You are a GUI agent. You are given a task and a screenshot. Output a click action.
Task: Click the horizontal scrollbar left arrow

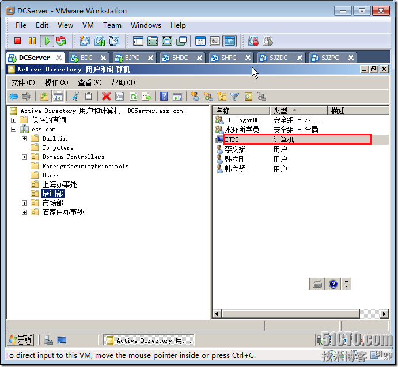tap(217, 313)
